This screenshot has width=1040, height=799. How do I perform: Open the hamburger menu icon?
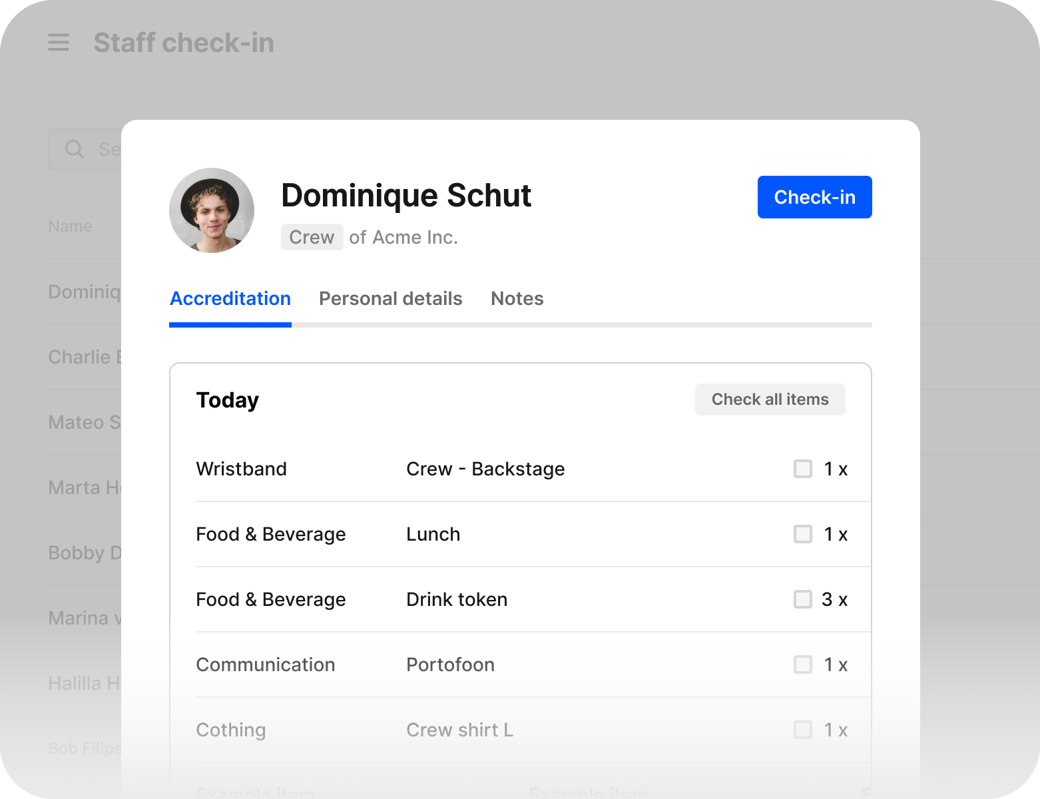click(x=59, y=43)
